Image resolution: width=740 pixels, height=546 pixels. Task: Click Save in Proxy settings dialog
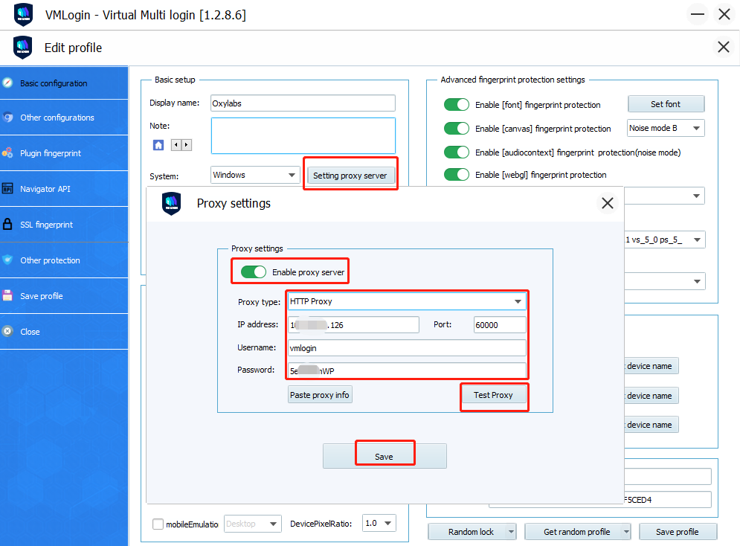[385, 456]
